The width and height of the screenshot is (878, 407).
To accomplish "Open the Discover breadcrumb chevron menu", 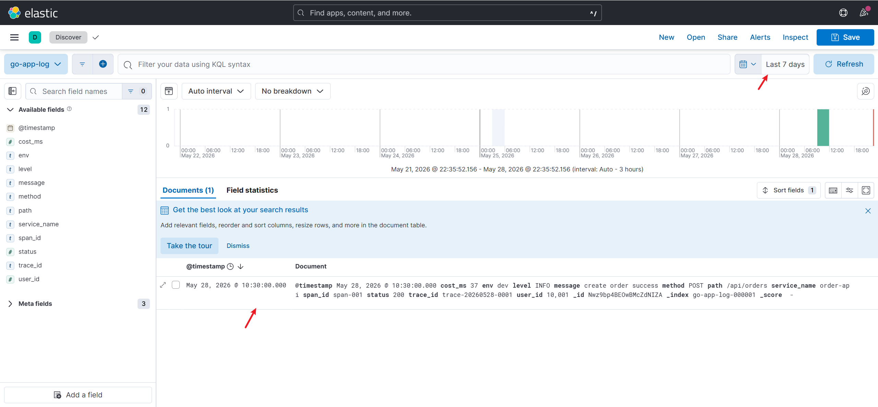I will (x=96, y=37).
